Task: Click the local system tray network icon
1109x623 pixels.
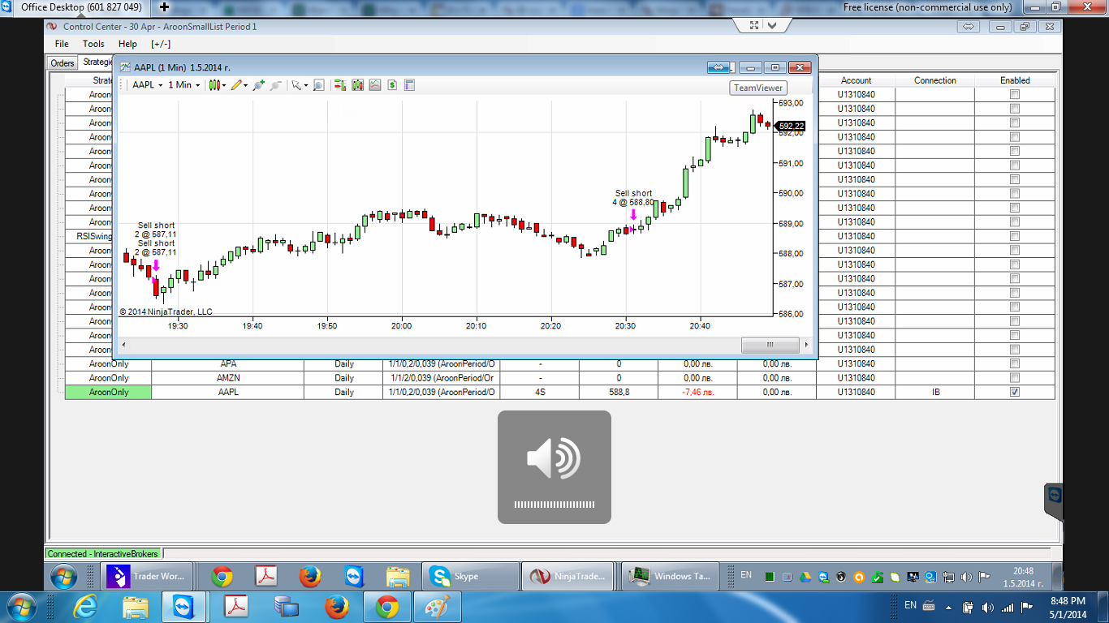Action: point(1008,607)
